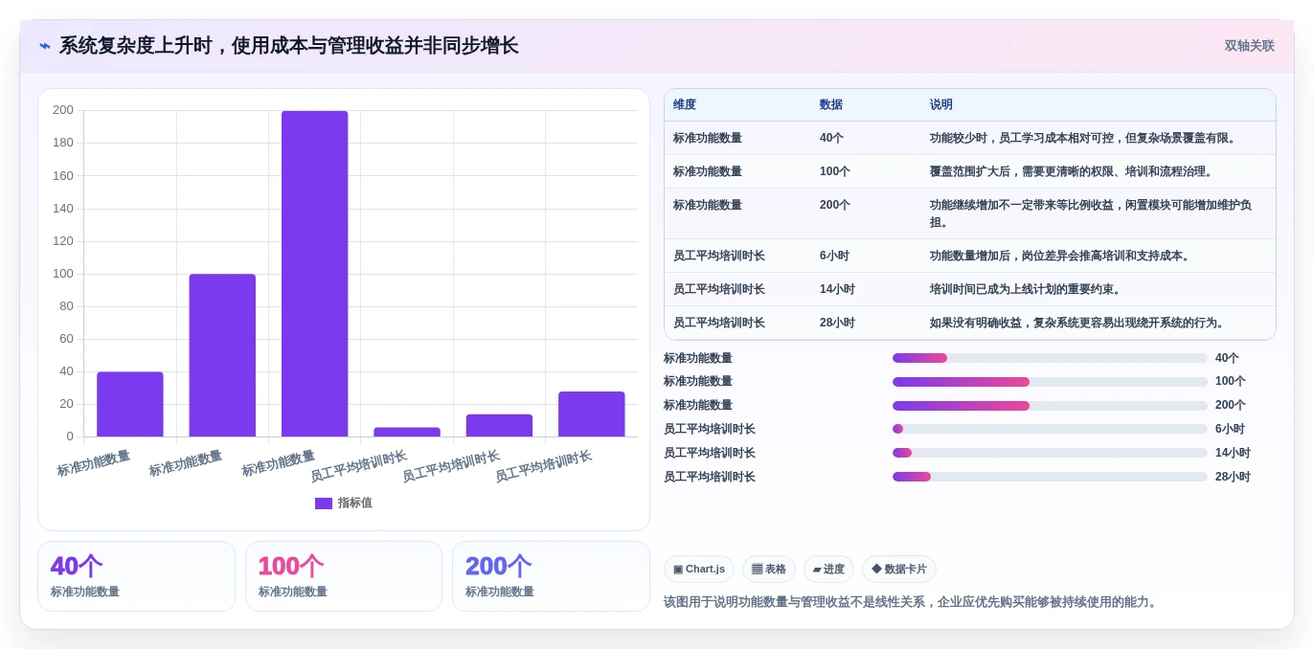Click the 进度 tag chip
The image size is (1314, 649).
click(828, 570)
